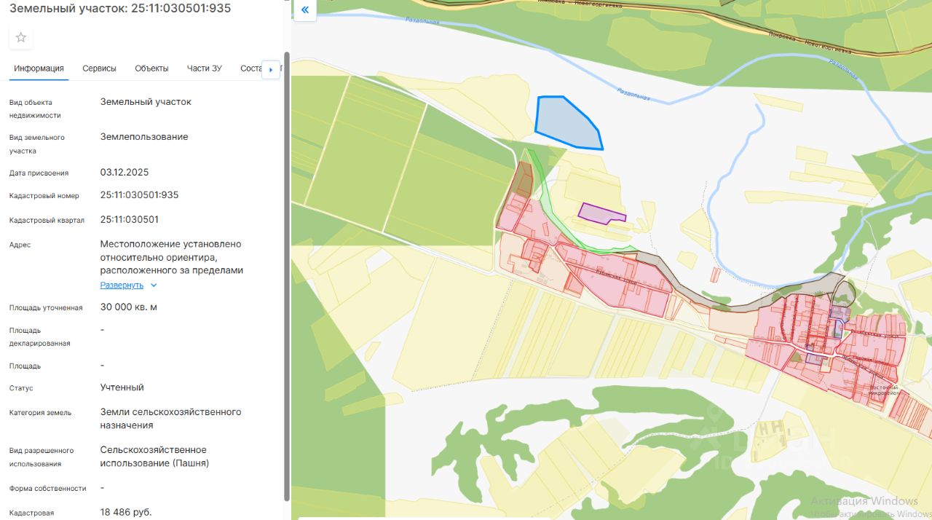Click permitted use Сельскохозяйственное использование (Пашня)

pyautogui.click(x=155, y=457)
